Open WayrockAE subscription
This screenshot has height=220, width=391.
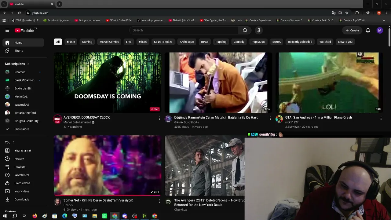click(23, 105)
